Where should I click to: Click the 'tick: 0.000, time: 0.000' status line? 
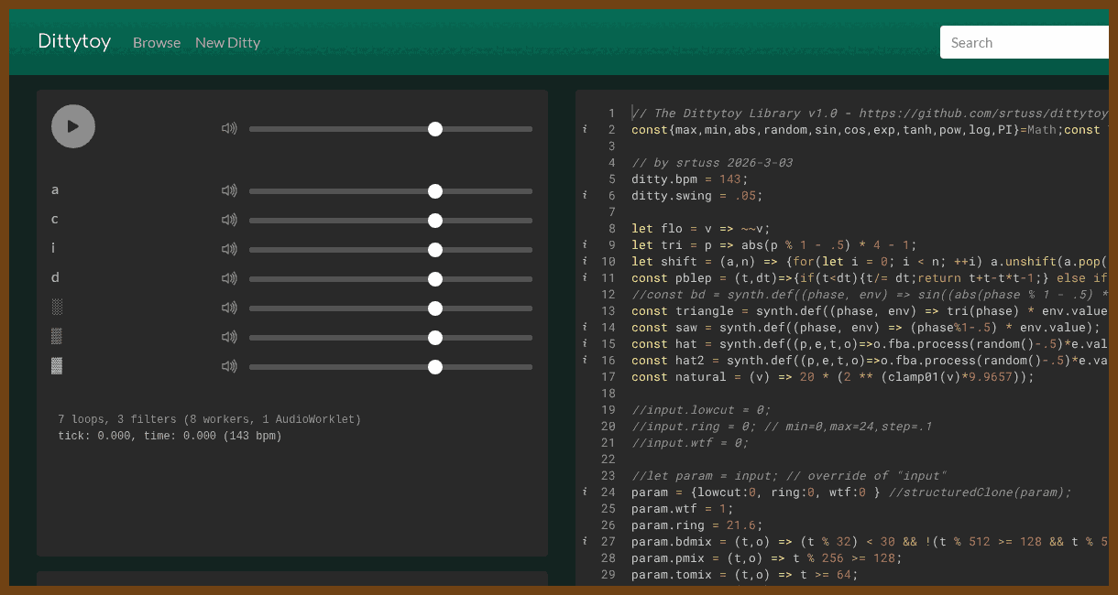click(170, 437)
